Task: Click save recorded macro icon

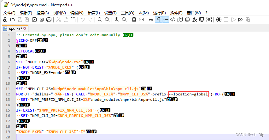Action: pyautogui.click(x=248, y=20)
